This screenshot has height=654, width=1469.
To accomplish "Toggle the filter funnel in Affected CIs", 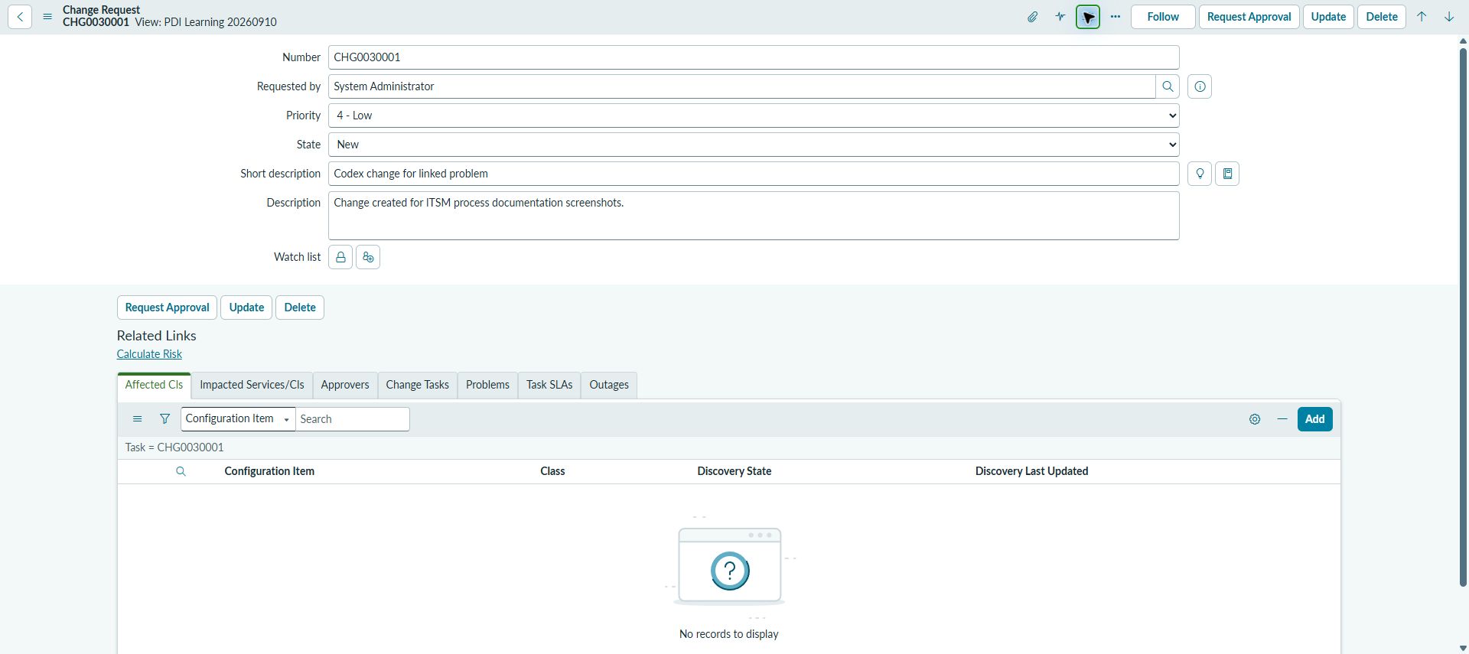I will 164,419.
